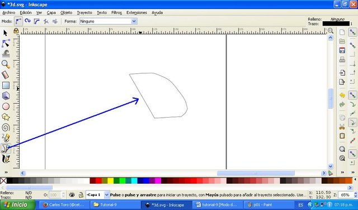Select the Bezier pen tool
The image size is (358, 210).
click(6, 148)
